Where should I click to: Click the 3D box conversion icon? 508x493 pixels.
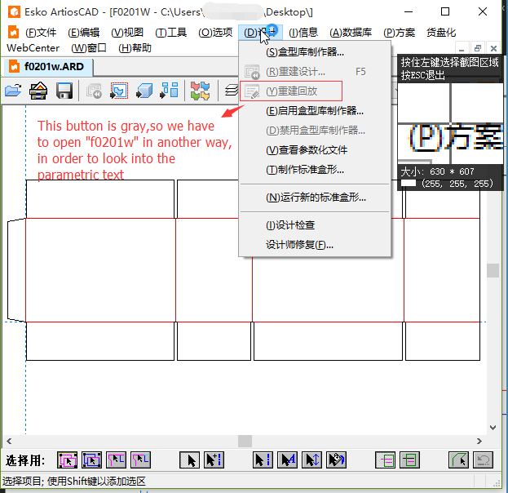(145, 91)
